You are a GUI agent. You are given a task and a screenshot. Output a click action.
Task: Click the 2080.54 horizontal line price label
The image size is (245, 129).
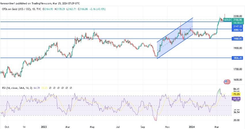pyautogui.click(x=238, y=30)
